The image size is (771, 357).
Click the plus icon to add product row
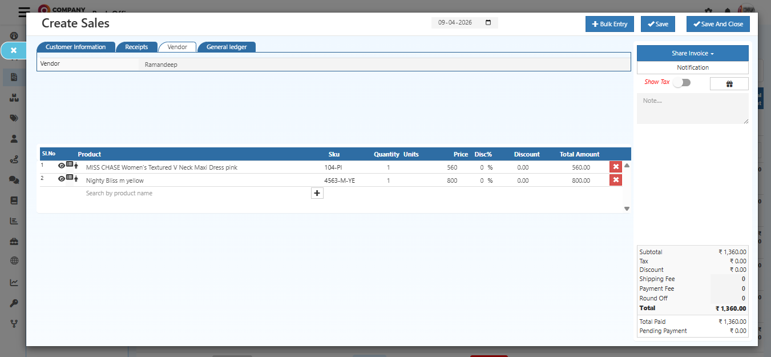tap(317, 193)
